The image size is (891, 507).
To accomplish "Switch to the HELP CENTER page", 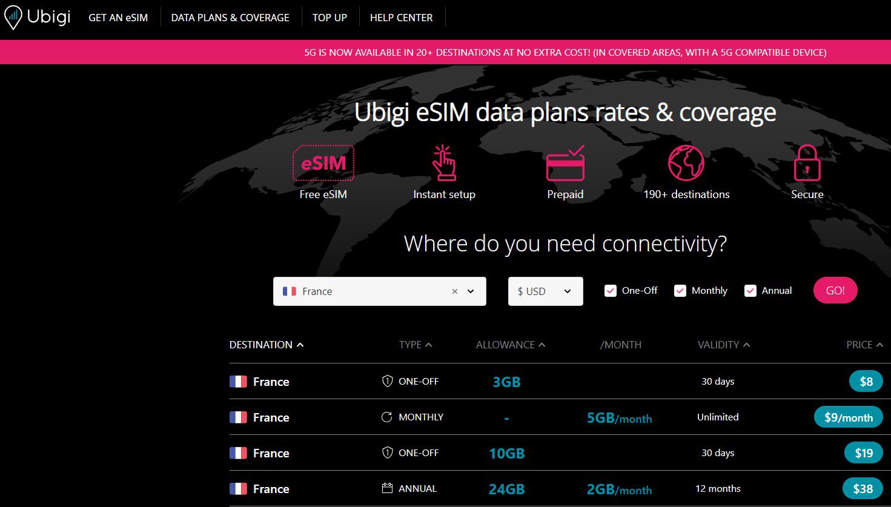I will 402,18.
